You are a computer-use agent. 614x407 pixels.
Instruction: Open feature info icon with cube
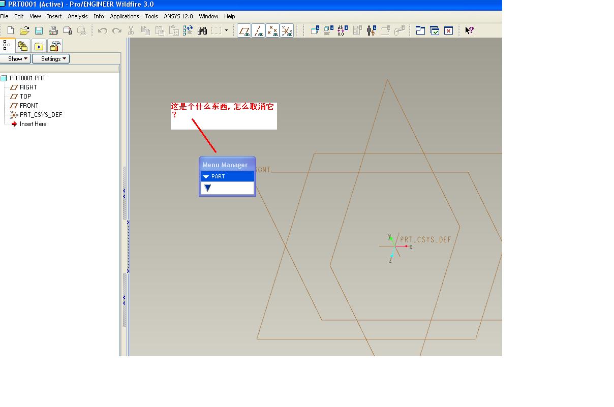315,30
